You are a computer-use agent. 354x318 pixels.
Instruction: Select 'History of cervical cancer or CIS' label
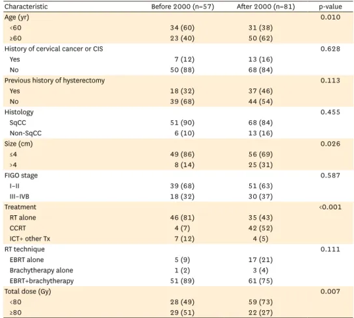[54, 49]
